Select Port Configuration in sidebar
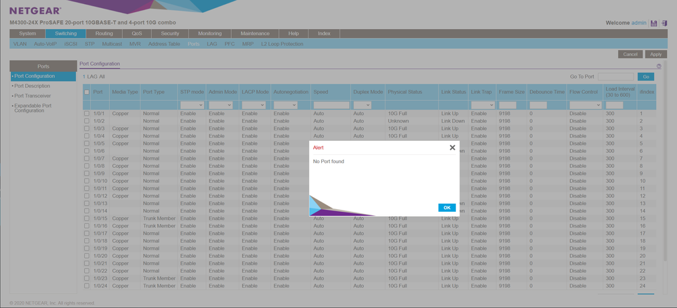Image resolution: width=677 pixels, height=308 pixels. pyautogui.click(x=43, y=76)
